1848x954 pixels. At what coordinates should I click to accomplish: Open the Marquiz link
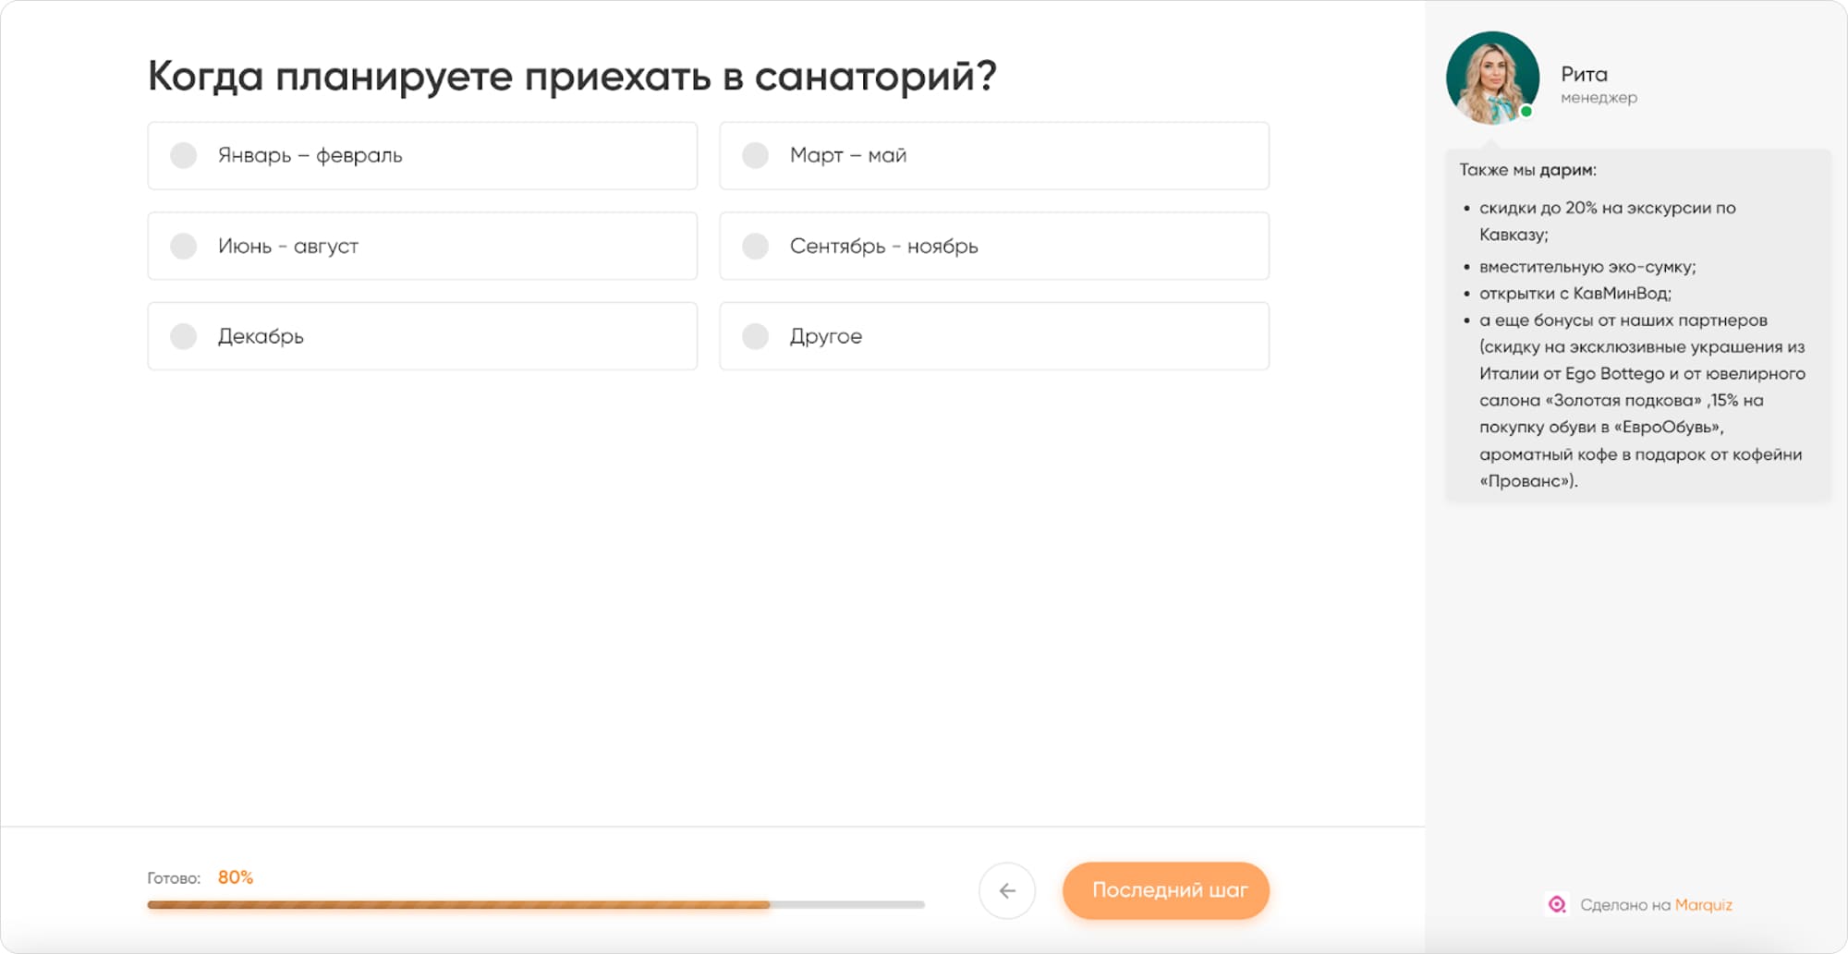point(1705,905)
